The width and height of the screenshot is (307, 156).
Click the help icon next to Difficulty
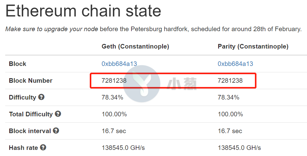41,97
